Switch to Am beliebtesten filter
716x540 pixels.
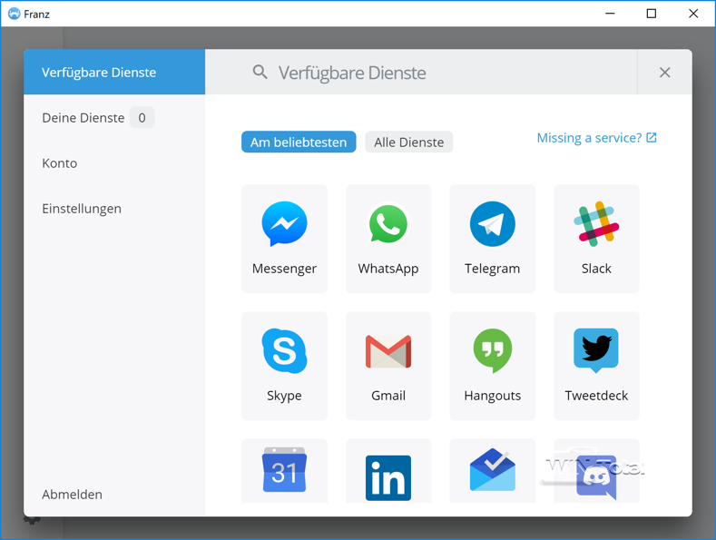coord(299,142)
